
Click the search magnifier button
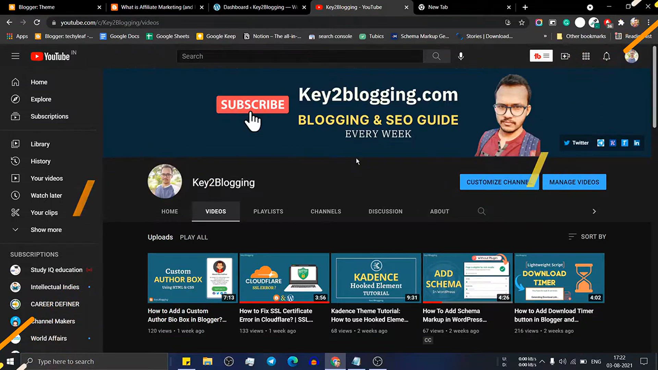coord(436,56)
